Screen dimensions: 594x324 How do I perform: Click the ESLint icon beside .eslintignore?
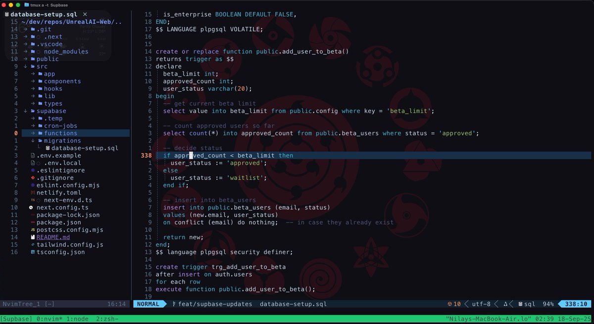(33, 170)
